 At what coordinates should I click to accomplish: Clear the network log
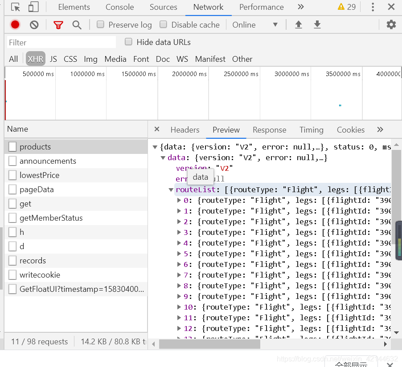pyautogui.click(x=34, y=25)
